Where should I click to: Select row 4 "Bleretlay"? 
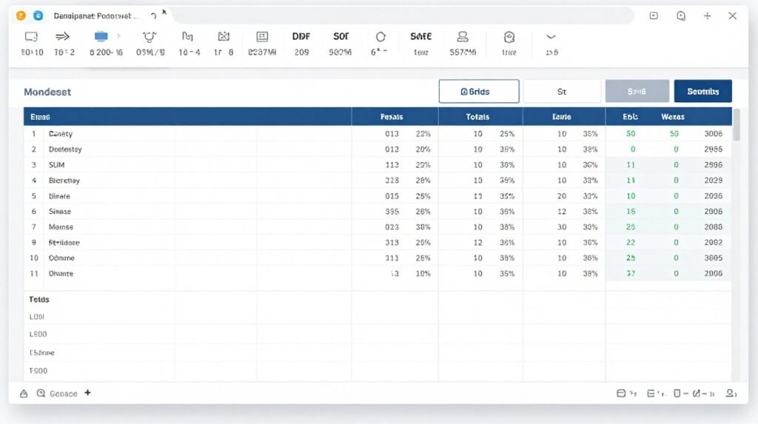[378, 180]
